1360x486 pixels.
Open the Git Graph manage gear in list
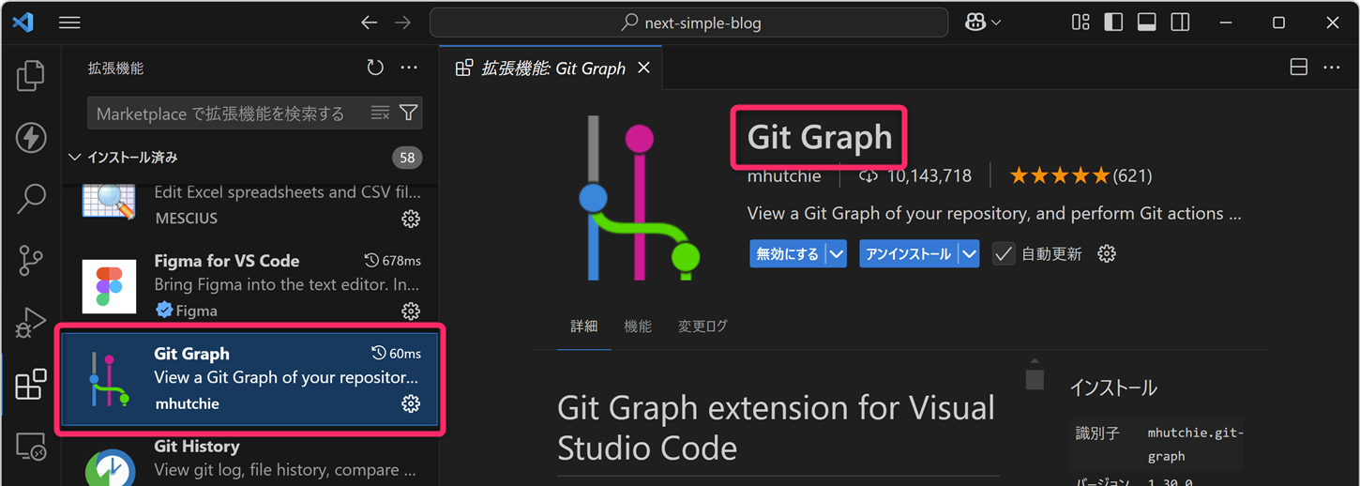tap(410, 403)
